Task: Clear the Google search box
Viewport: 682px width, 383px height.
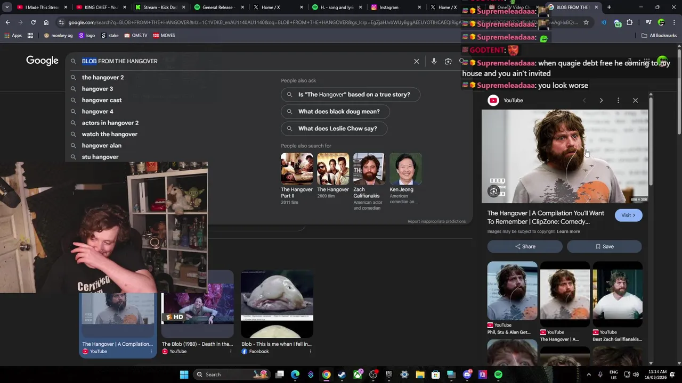Action: [417, 61]
